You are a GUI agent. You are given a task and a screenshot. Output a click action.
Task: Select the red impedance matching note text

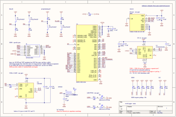[69, 111]
